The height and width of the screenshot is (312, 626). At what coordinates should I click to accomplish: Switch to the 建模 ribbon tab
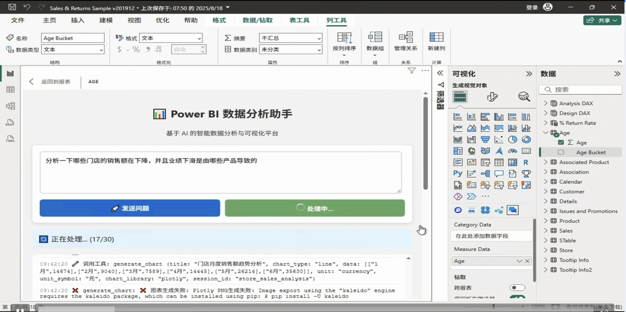[x=106, y=20]
